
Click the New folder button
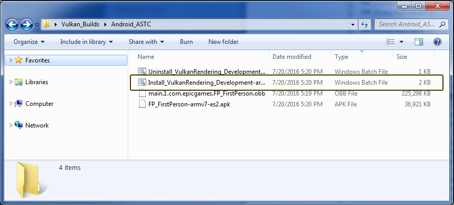pyautogui.click(x=223, y=42)
